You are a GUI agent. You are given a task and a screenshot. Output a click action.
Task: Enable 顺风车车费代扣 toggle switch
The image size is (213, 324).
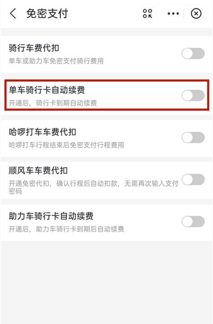pyautogui.click(x=193, y=179)
